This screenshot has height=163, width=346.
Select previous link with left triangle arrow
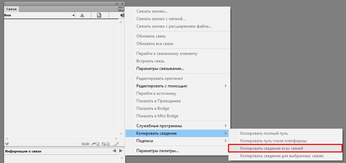point(114,151)
